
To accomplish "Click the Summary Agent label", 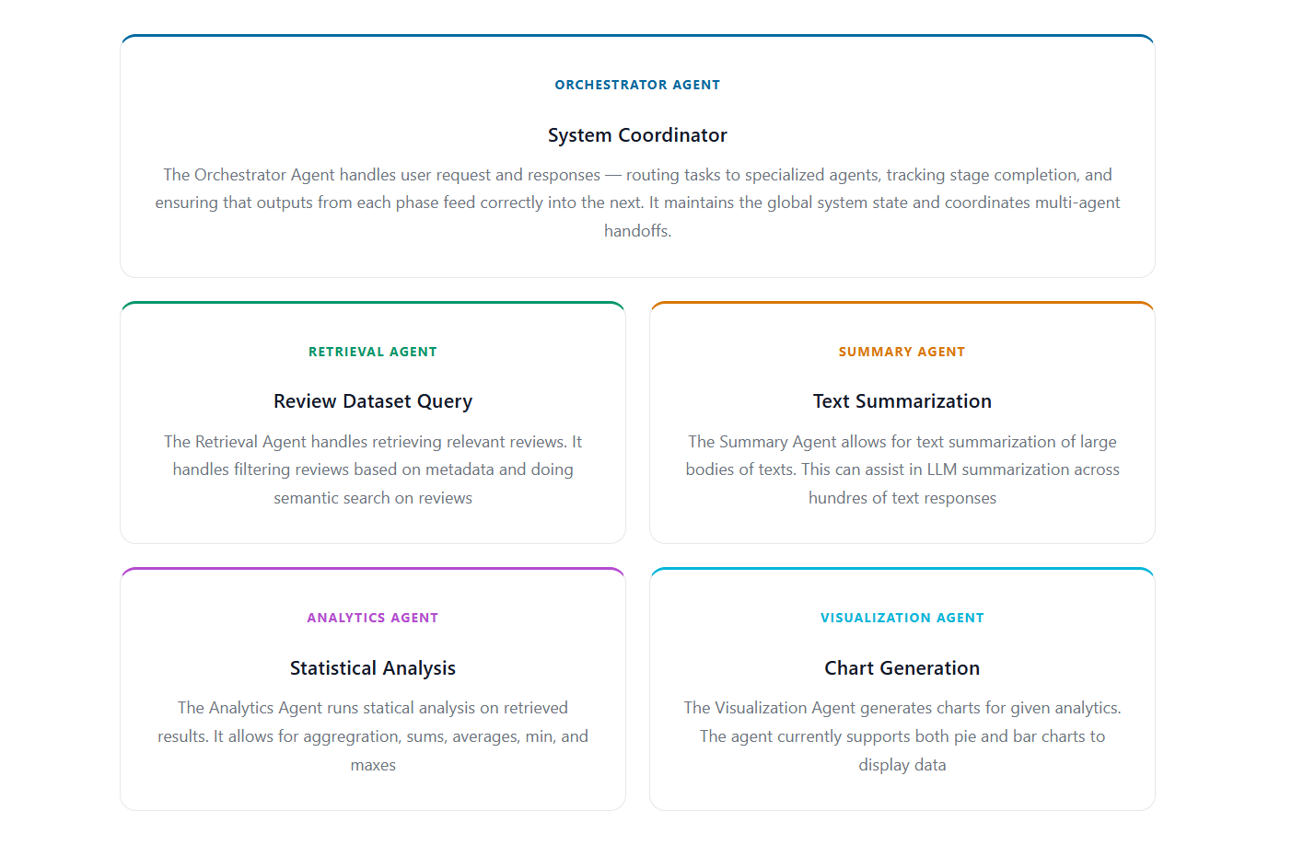I will tap(902, 352).
